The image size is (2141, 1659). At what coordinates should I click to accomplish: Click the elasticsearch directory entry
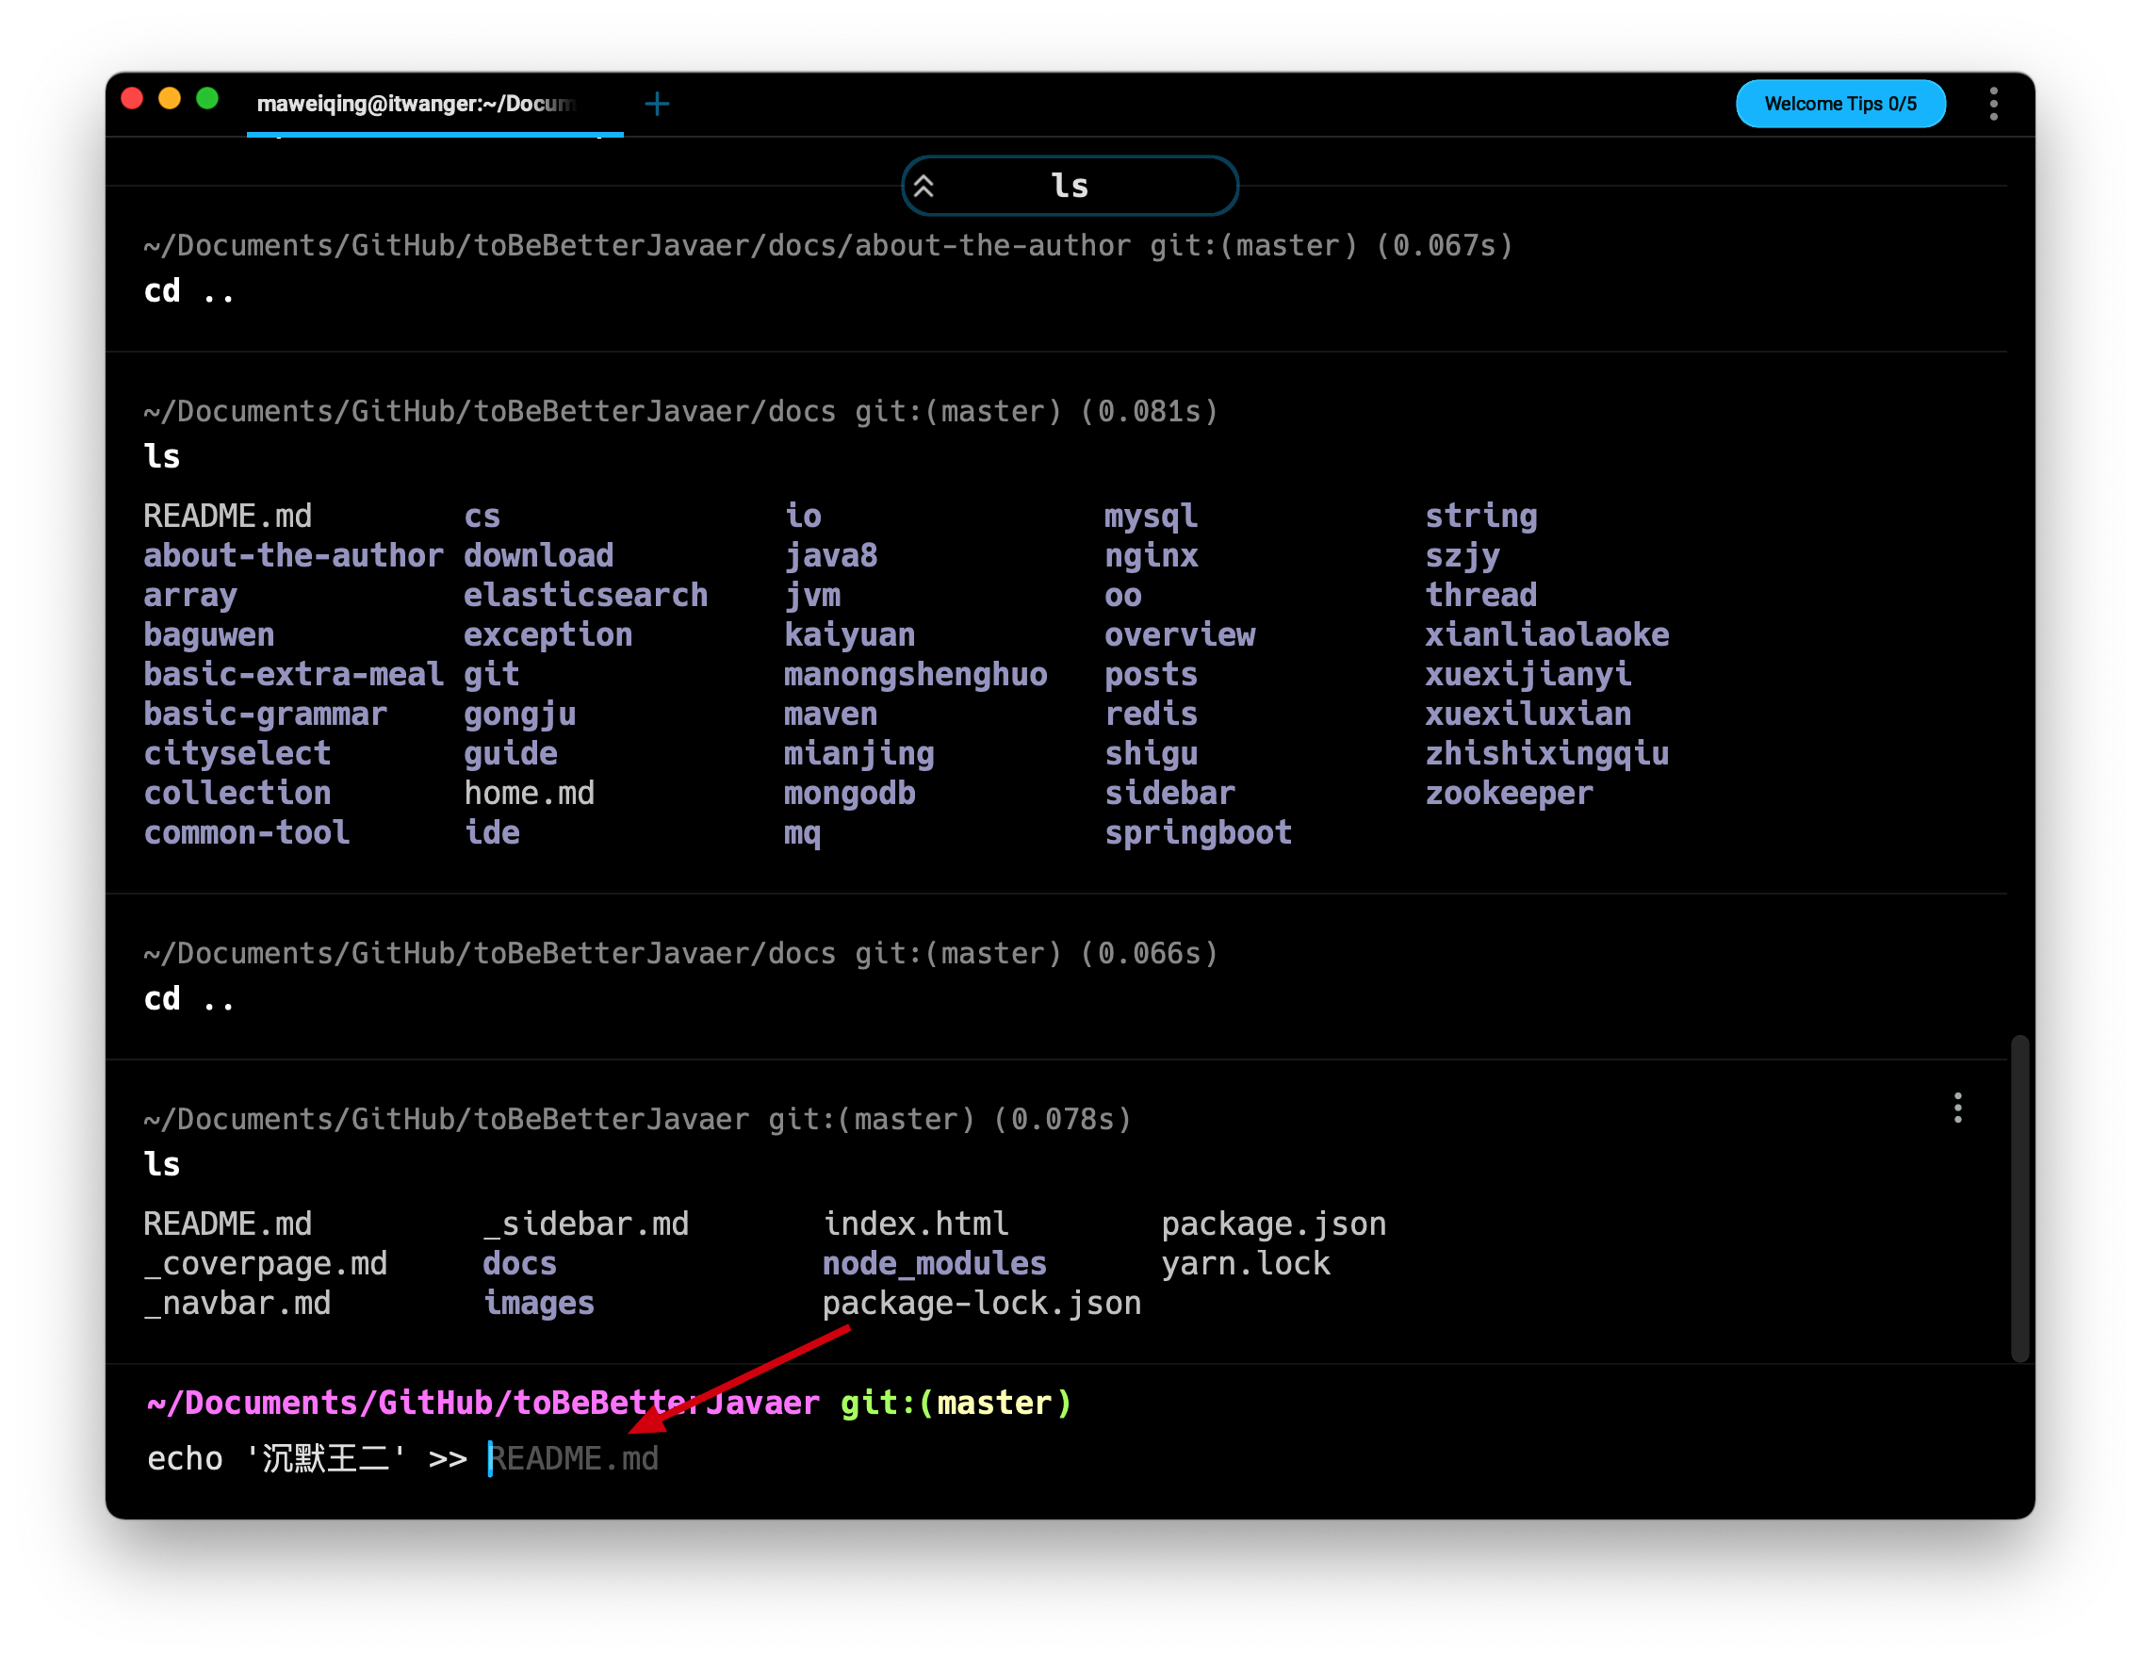[585, 595]
